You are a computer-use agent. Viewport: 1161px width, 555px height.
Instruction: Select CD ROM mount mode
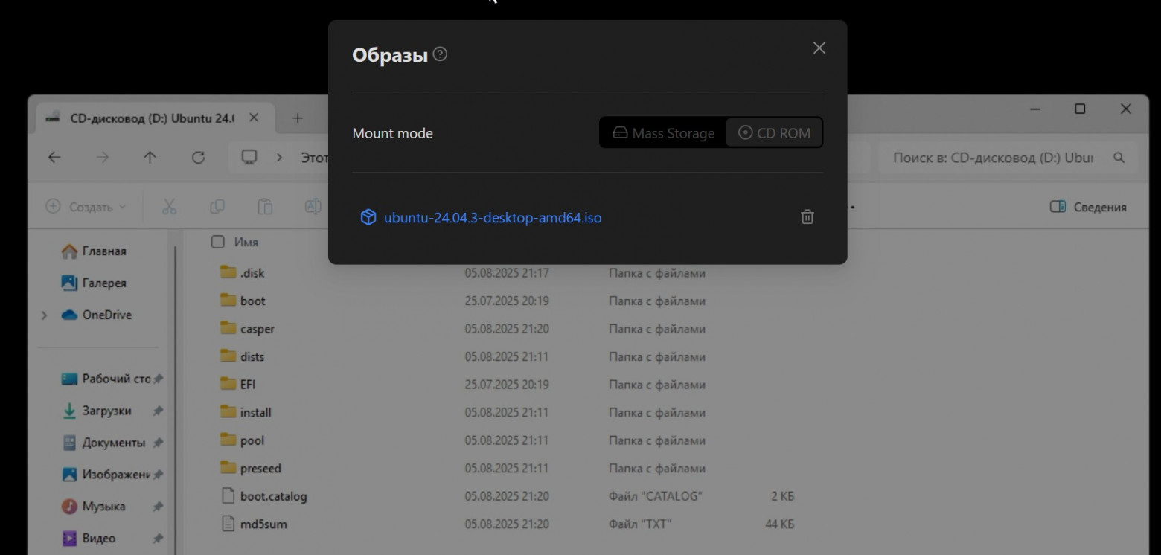(x=774, y=133)
